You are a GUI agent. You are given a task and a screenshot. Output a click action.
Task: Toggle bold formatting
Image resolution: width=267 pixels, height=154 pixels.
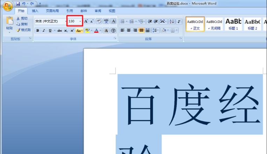coord(38,31)
